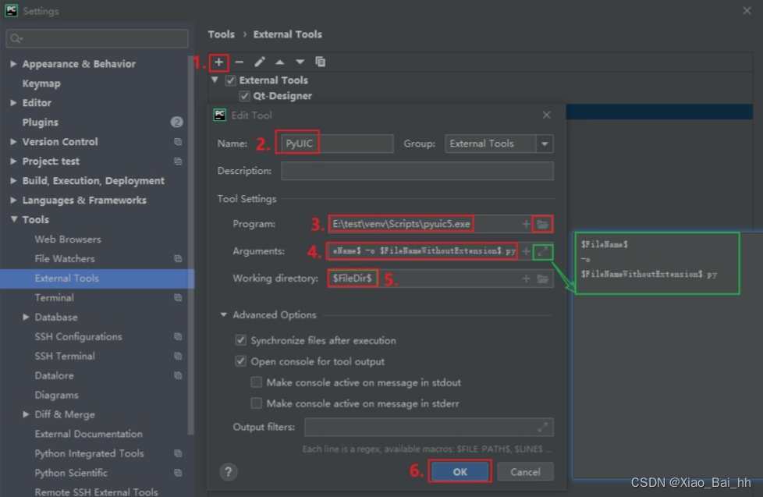The image size is (763, 497).
Task: Toggle External Tools group checkbox
Action: pyautogui.click(x=231, y=80)
